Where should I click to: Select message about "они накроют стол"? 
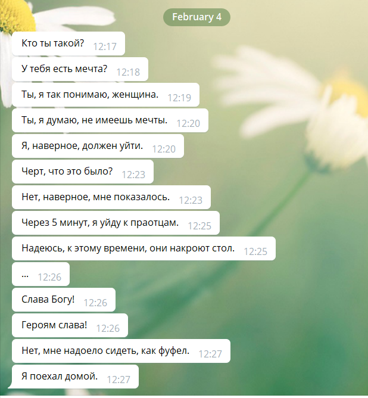(x=144, y=248)
